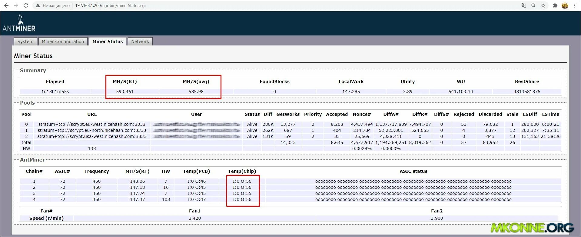Viewport: 581px width, 237px height.
Task: Click the WU value 541,103.34
Action: (x=461, y=92)
